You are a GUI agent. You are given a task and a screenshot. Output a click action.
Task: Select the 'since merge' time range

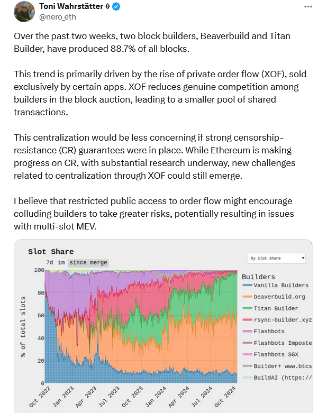click(88, 263)
